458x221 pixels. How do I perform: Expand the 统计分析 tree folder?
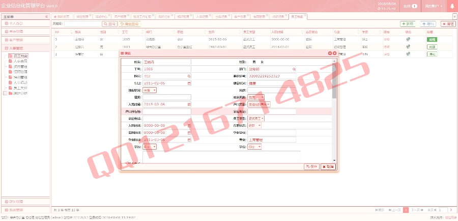(5, 93)
